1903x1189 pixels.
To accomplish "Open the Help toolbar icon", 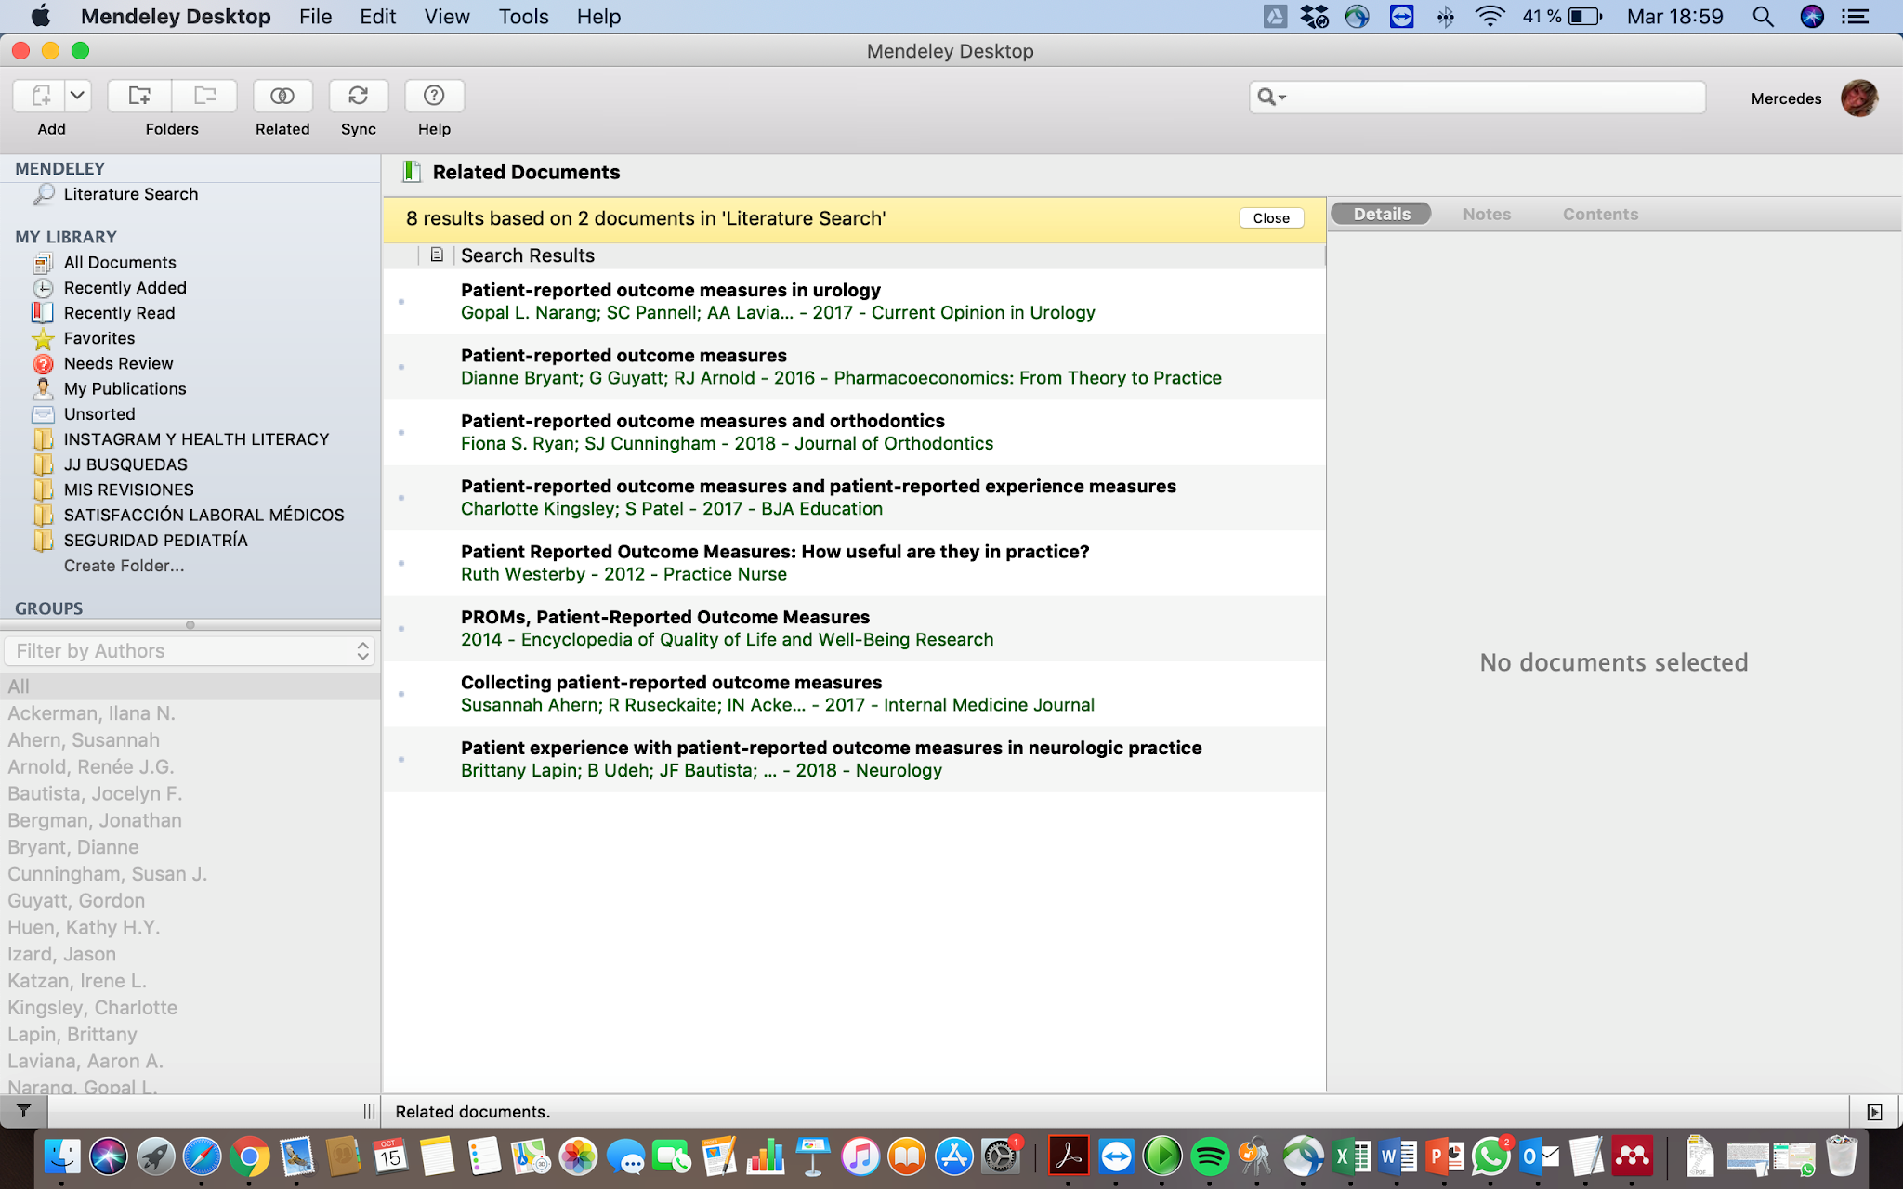I will [433, 96].
